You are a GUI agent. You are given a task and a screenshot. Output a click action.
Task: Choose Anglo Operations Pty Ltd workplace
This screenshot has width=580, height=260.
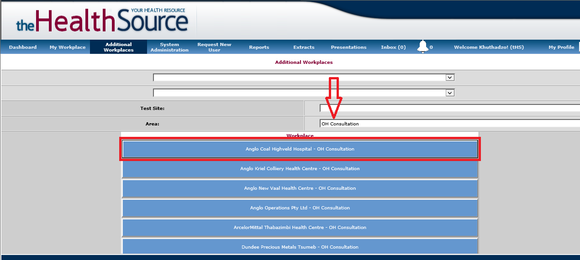(x=300, y=208)
